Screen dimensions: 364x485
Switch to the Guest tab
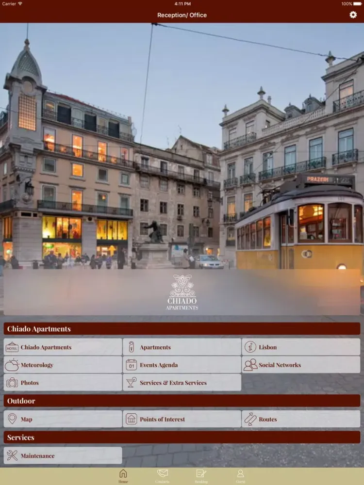(241, 476)
